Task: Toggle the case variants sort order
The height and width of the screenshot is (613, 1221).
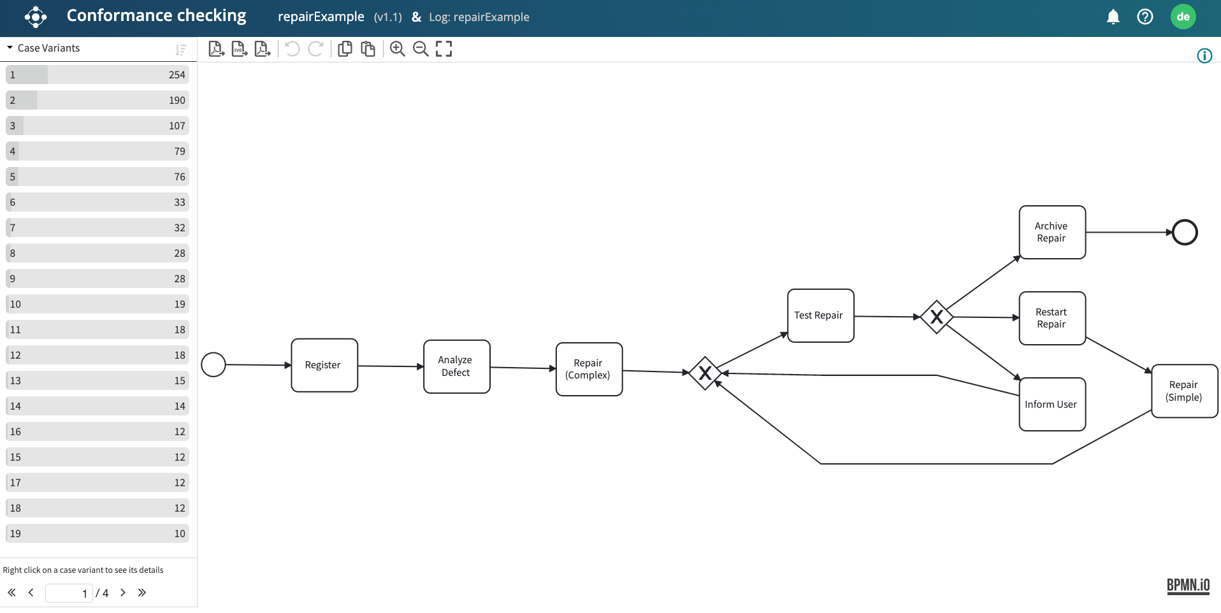Action: point(181,50)
